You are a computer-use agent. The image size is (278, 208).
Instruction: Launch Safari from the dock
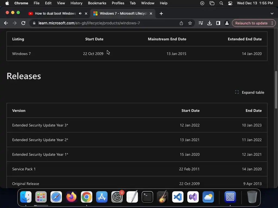point(56,197)
